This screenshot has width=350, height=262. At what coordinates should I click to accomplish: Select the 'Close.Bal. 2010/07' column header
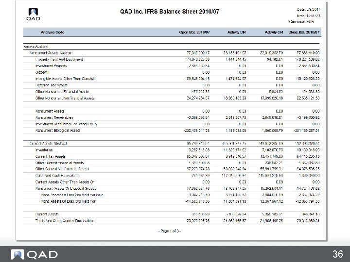pyautogui.click(x=304, y=33)
